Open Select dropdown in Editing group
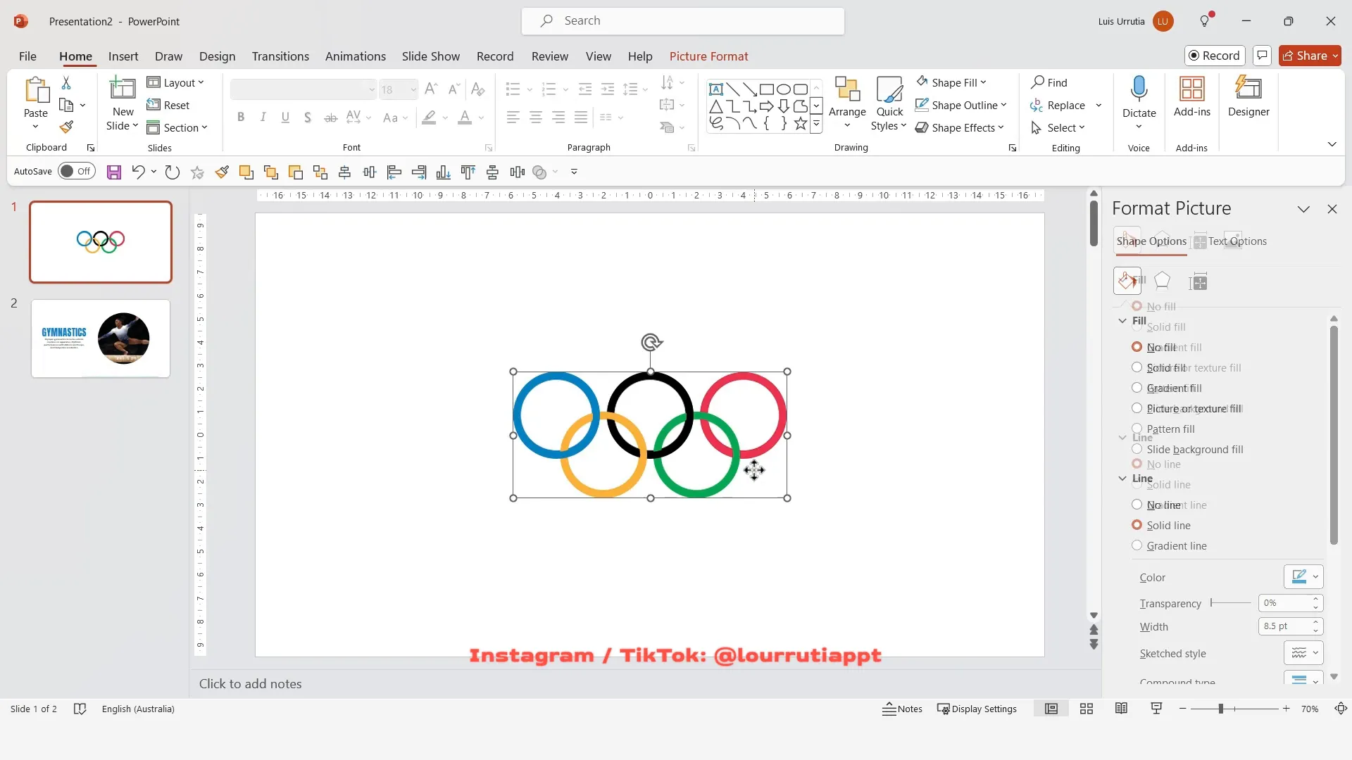Image resolution: width=1352 pixels, height=760 pixels. [x=1058, y=127]
